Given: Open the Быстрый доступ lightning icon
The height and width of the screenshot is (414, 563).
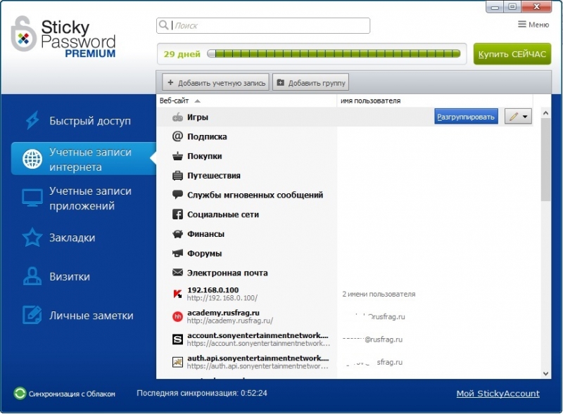Looking at the screenshot, I should [x=32, y=120].
